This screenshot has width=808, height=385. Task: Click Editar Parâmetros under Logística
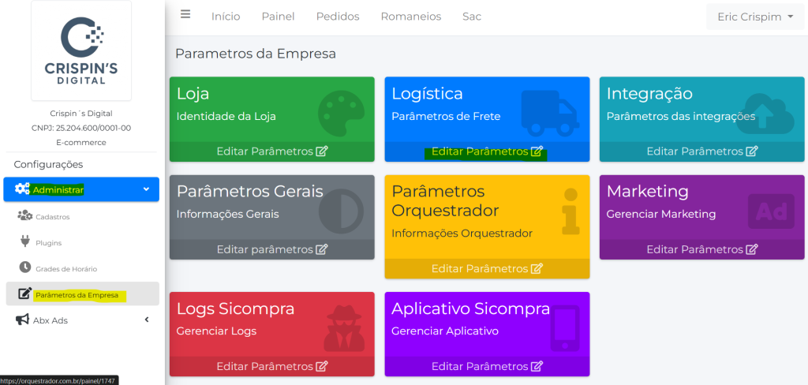(x=487, y=151)
